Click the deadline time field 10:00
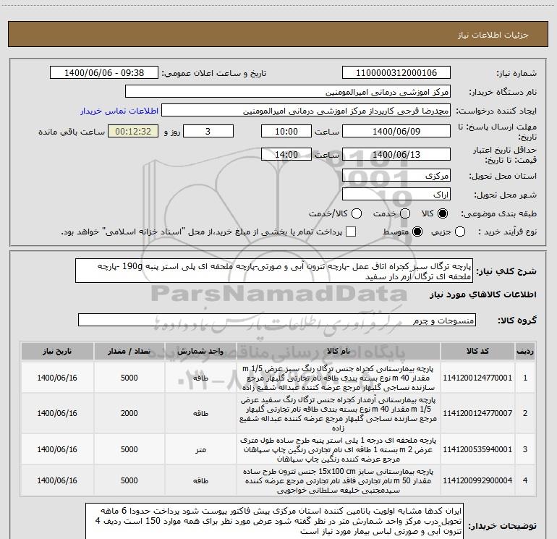Screen dimensions: 557x539 click(286, 132)
